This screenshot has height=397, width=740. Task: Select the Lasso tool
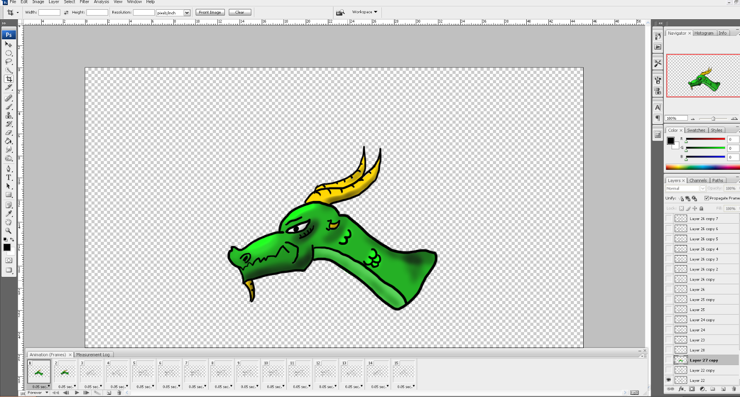pos(8,61)
